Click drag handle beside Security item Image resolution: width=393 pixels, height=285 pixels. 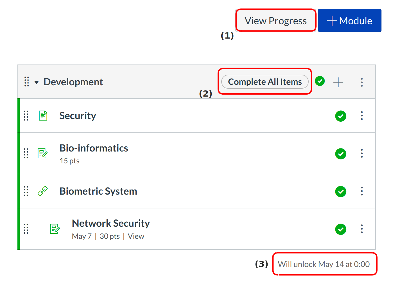point(26,116)
